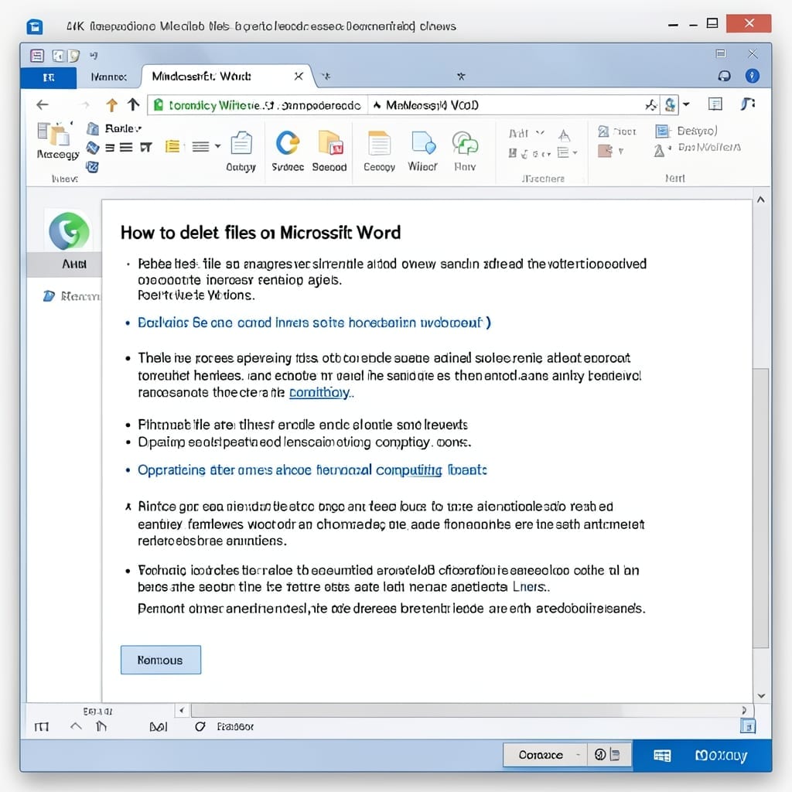Screen dimensions: 792x792
Task: Click the keyboard icon in bottom blue bar
Action: pos(662,756)
